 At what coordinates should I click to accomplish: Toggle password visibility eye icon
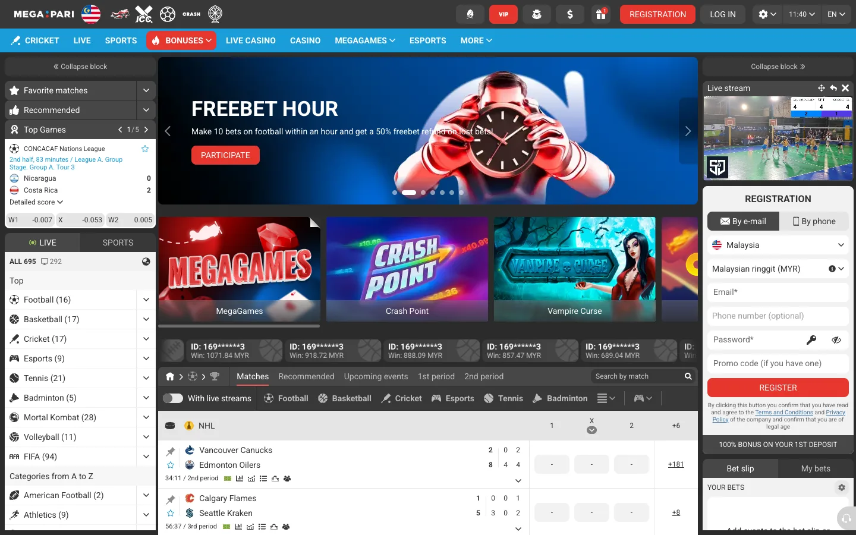tap(836, 340)
